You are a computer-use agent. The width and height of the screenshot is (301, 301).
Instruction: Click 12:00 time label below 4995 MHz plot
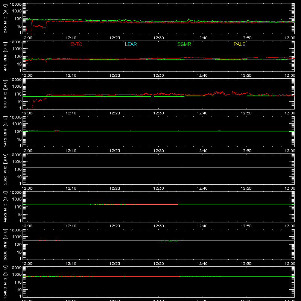(27, 226)
